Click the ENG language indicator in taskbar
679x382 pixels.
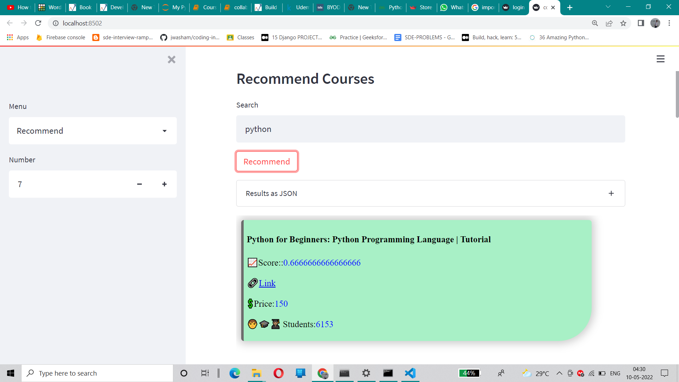(x=616, y=373)
